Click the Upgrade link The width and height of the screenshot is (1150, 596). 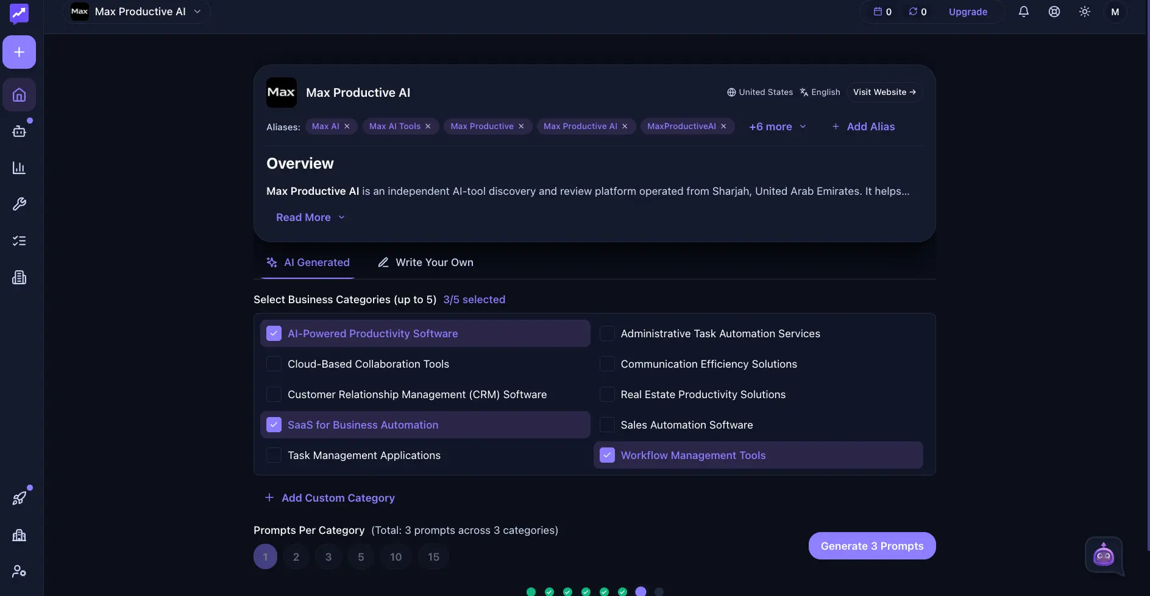968,12
